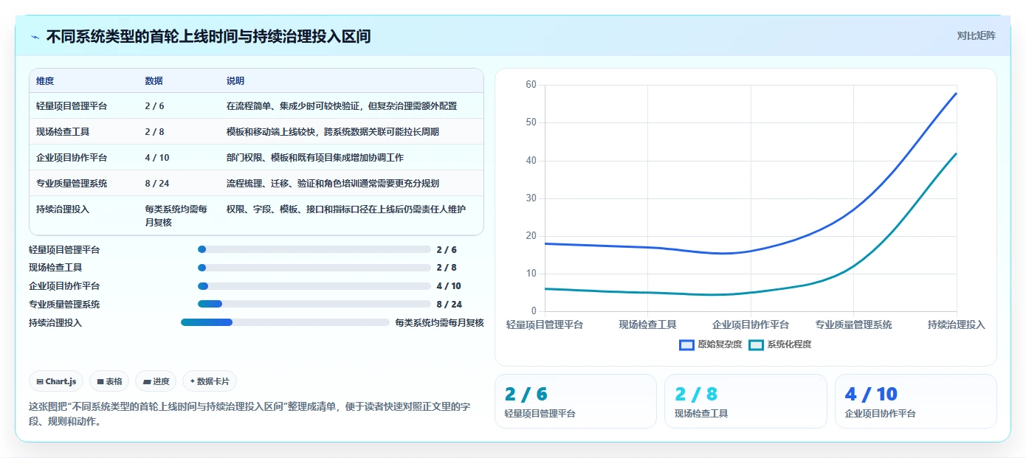
Task: Click x-axis label 现场检查工具 on chart
Action: 647,325
